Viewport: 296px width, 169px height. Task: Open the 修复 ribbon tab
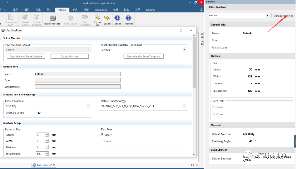pos(75,10)
